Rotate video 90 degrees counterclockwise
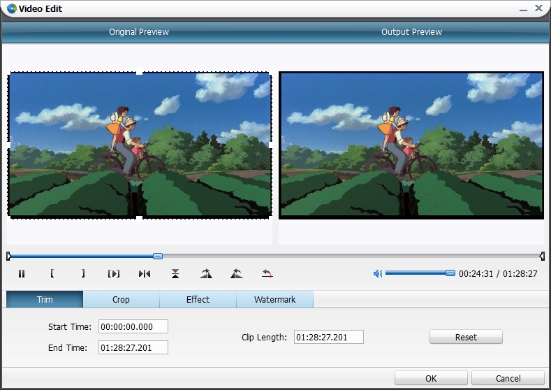This screenshot has height=390, width=551. (237, 273)
